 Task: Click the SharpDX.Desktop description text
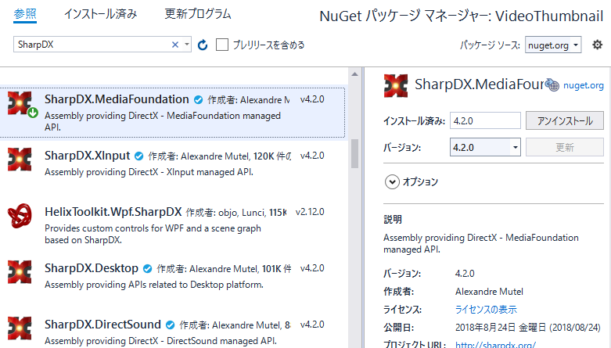(x=154, y=285)
